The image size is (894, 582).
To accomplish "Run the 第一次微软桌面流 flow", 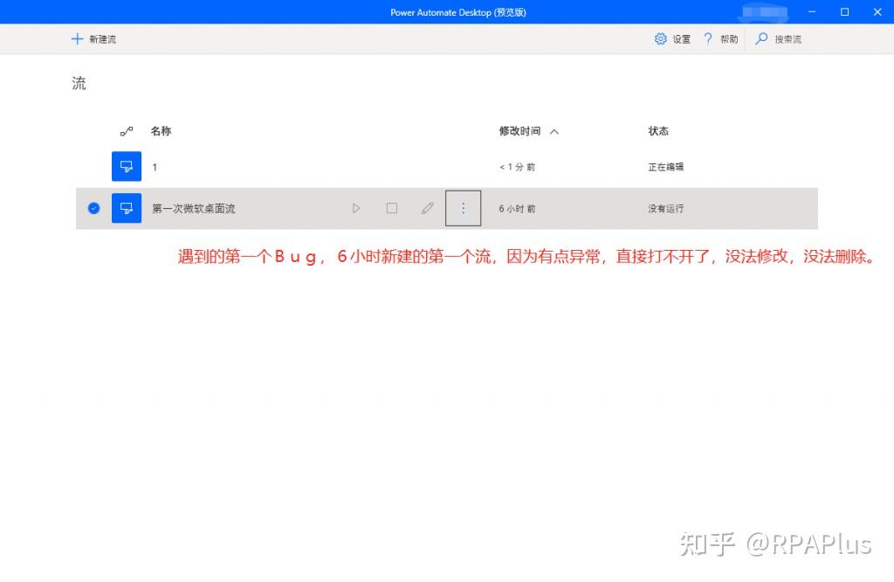I will (x=356, y=208).
